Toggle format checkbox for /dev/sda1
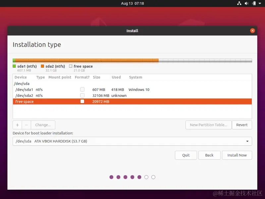Viewport: 265px width, 199px height. [x=82, y=89]
